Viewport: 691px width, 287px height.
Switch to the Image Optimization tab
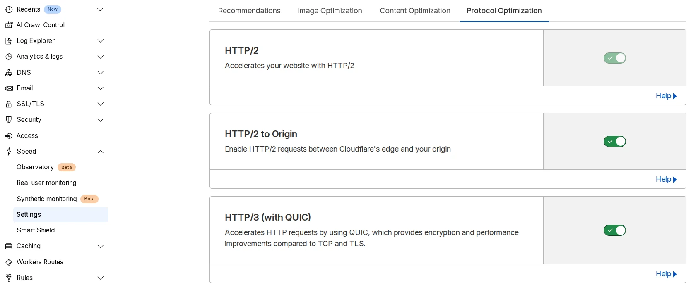[x=330, y=11]
